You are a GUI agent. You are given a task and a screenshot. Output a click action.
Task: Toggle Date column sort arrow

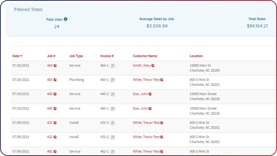pos(21,56)
